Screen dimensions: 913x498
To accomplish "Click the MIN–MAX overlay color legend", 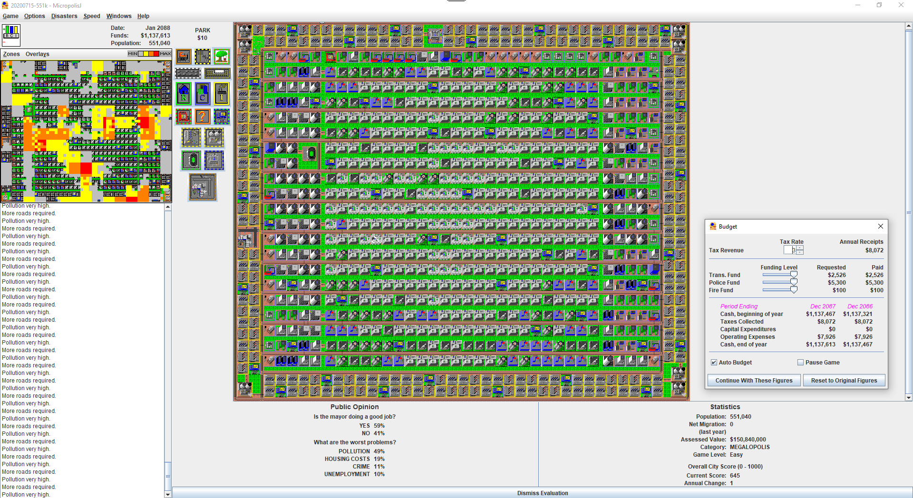I will (x=149, y=54).
